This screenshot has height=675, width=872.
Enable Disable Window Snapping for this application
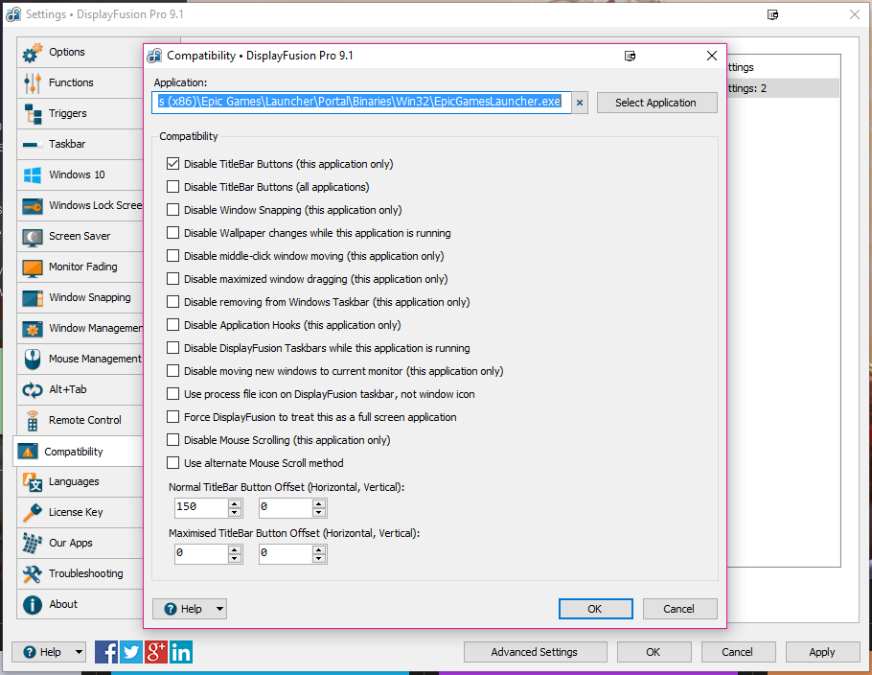pyautogui.click(x=173, y=210)
